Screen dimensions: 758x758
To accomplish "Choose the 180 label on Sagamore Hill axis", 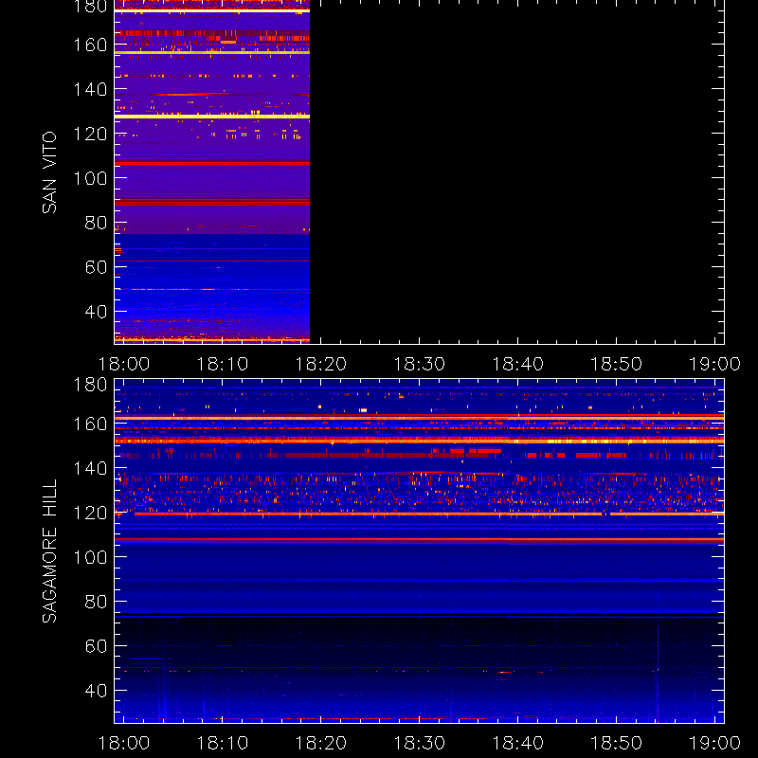I will tap(90, 385).
